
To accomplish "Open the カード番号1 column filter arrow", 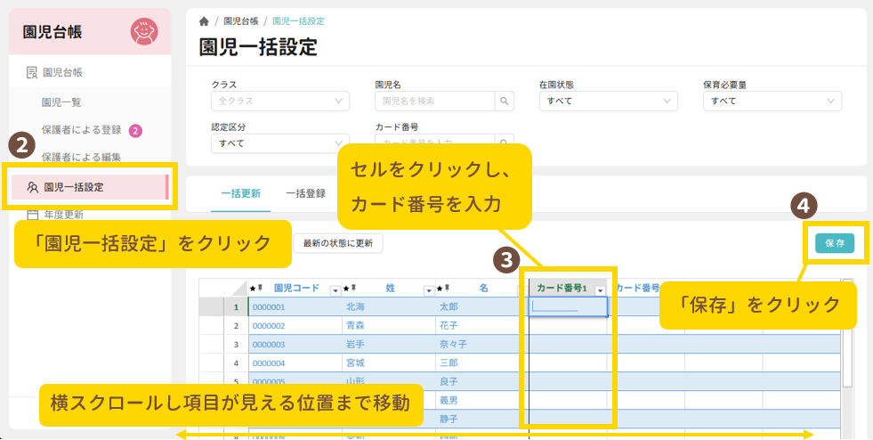I will click(x=601, y=289).
